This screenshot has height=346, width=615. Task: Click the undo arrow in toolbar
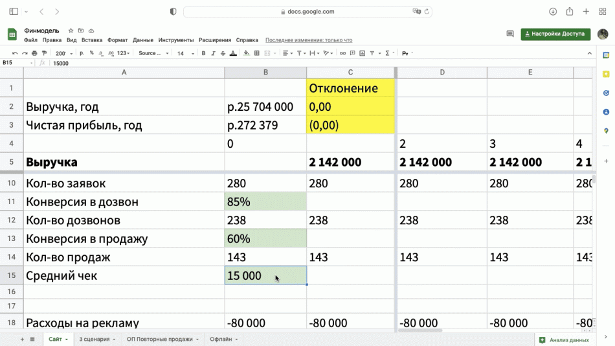tap(15, 53)
